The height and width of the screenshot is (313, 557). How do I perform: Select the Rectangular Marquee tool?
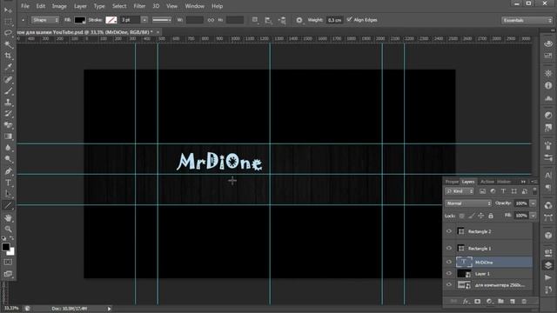pos(8,22)
